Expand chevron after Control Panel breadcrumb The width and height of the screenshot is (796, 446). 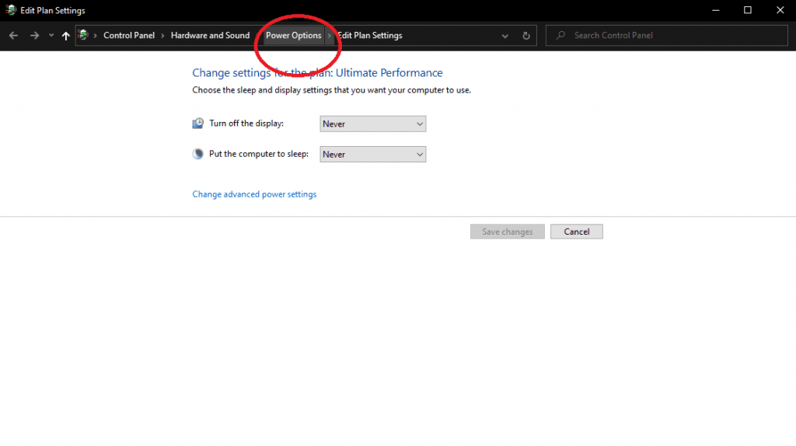(163, 36)
